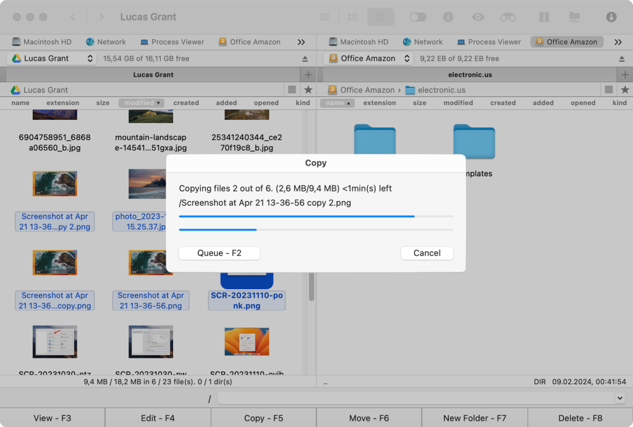
Task: Expand the command line history dropdown
Action: tap(620, 399)
